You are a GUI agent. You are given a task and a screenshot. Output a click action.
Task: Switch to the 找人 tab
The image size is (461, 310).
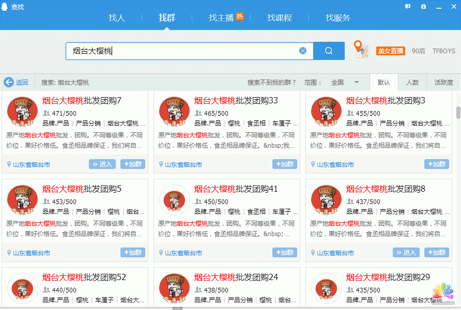tap(117, 18)
